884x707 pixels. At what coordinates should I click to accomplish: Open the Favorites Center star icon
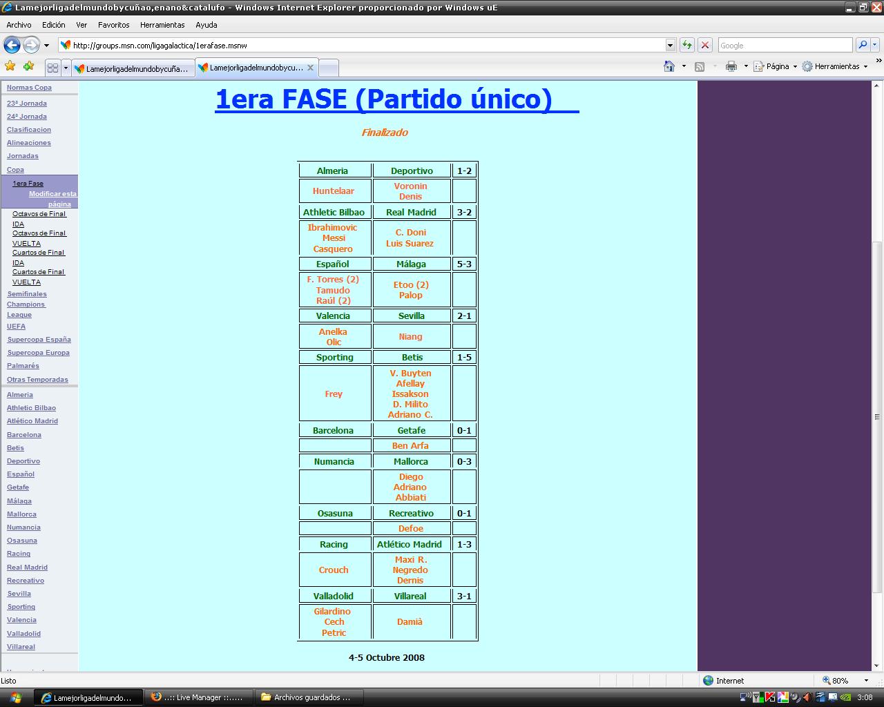10,66
